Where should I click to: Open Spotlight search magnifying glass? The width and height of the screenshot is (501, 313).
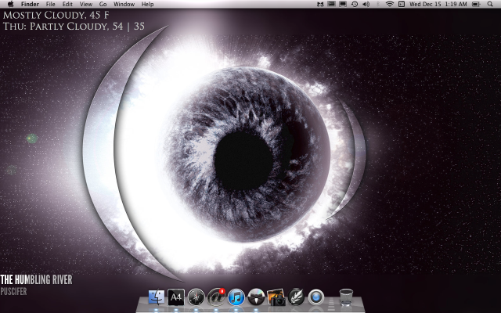point(490,5)
